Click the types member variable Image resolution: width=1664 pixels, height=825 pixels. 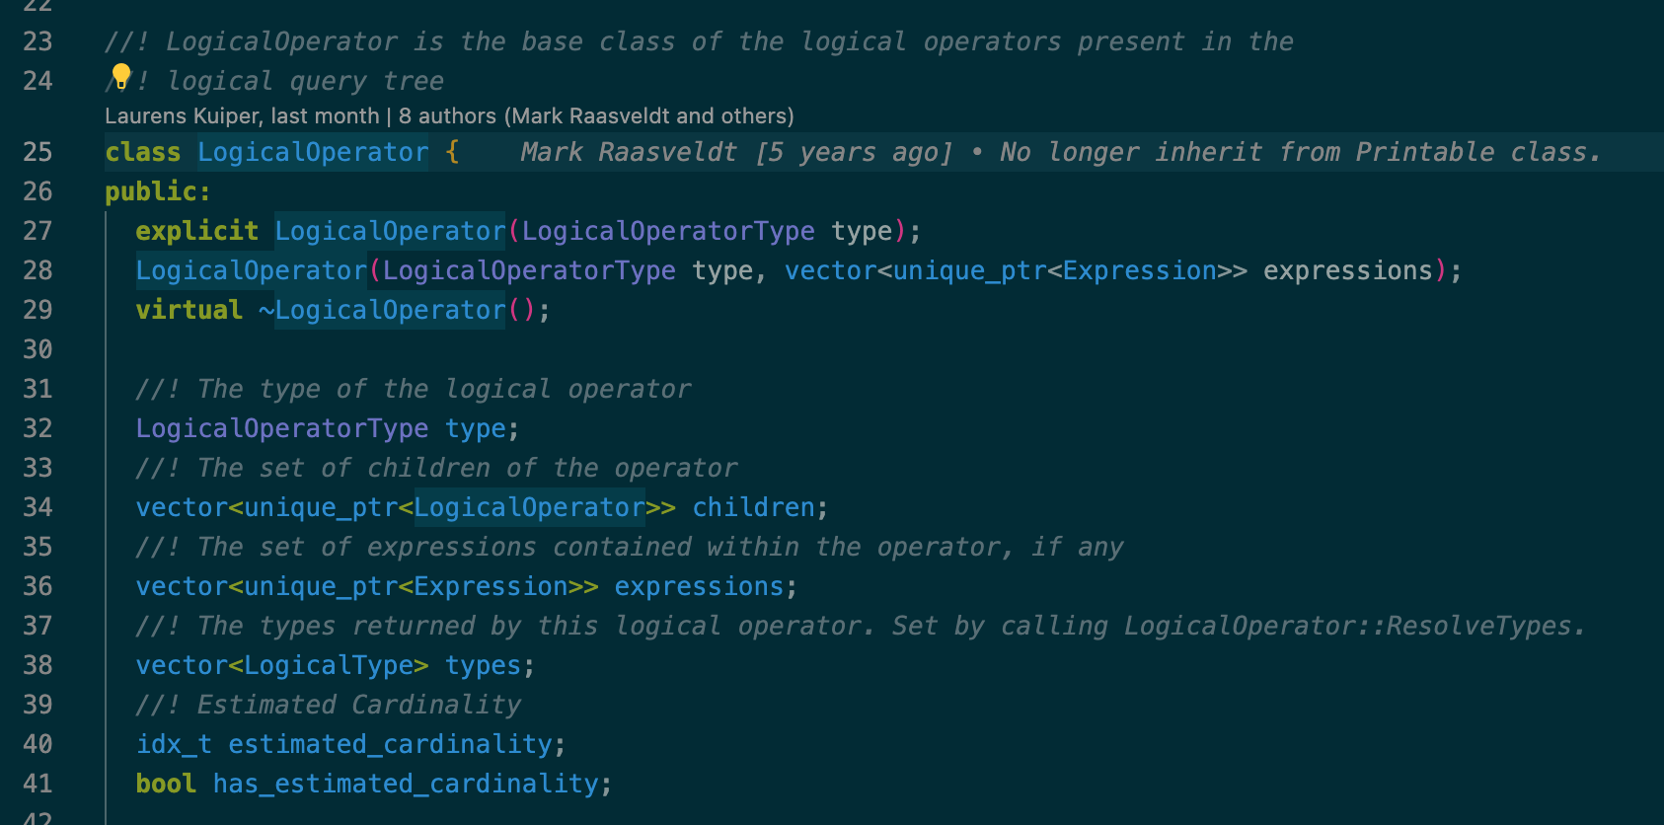pos(482,665)
